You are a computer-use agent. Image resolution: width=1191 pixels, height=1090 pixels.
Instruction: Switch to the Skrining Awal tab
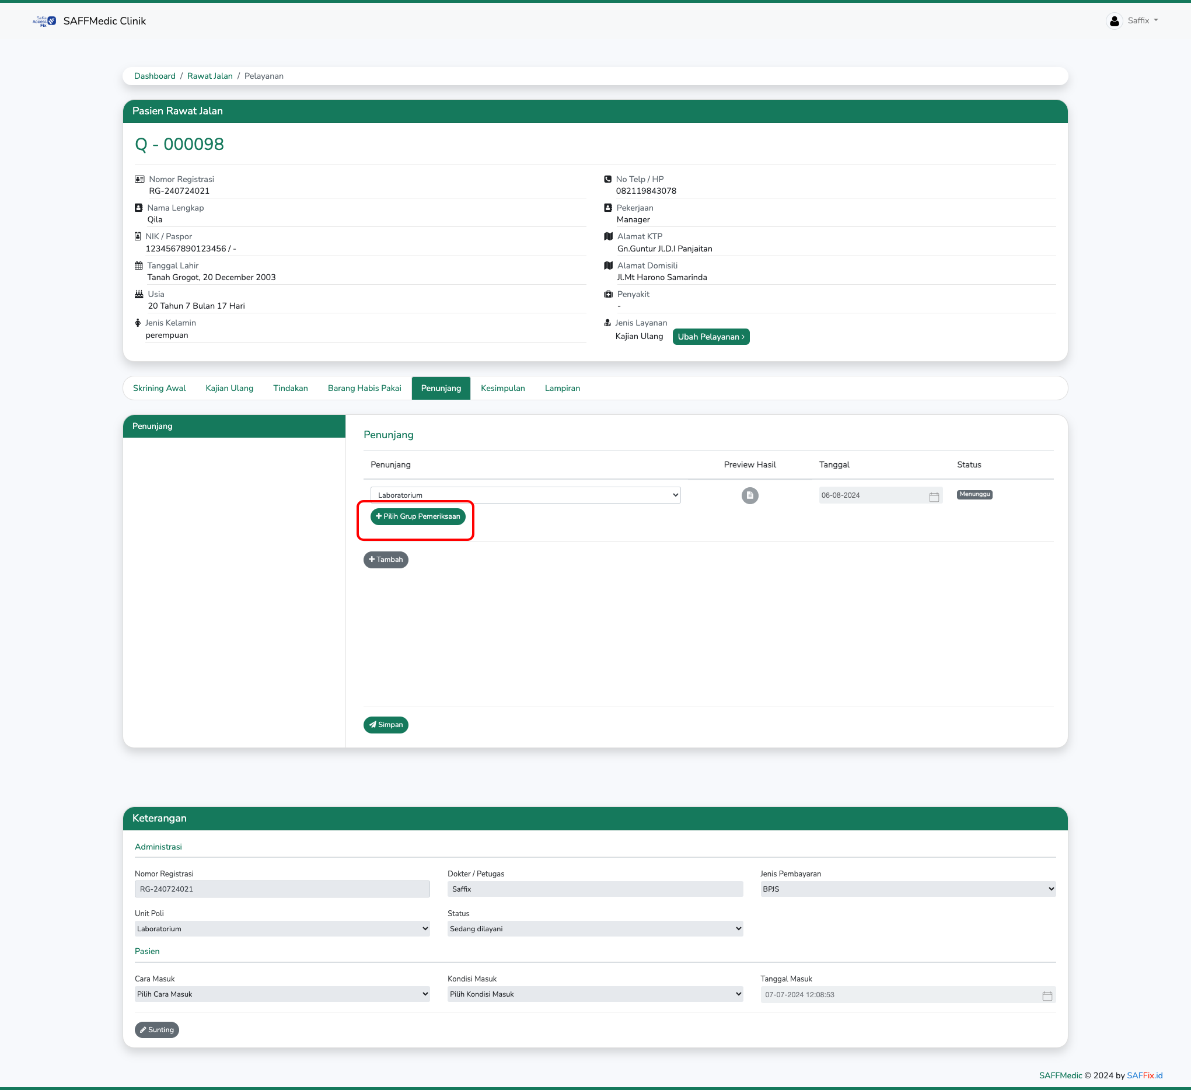159,388
